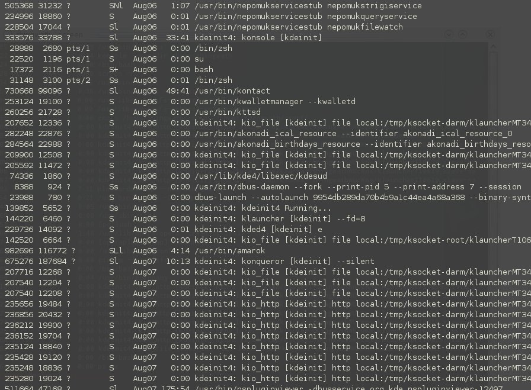
Task: Click the faint maximize button of background window
Action: [463, 34]
